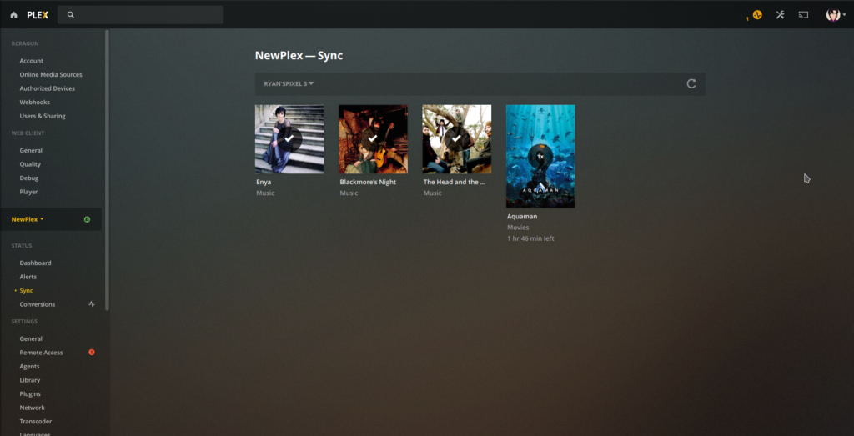The image size is (854, 436).
Task: Open the Conversions page
Action: pos(38,304)
